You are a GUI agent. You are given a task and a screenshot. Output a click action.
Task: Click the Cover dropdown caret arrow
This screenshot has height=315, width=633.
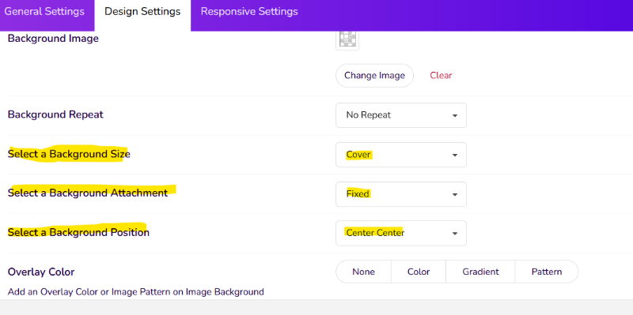(x=455, y=156)
